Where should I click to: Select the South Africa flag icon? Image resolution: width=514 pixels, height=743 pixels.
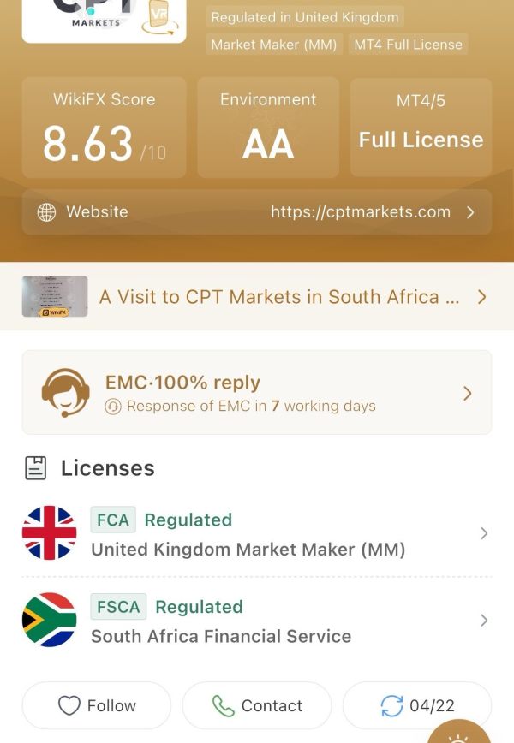50,620
